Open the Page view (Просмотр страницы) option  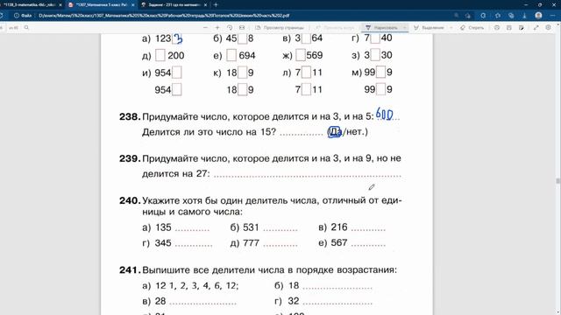tap(280, 27)
